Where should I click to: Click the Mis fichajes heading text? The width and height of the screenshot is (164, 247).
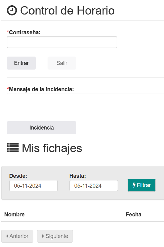click(52, 148)
